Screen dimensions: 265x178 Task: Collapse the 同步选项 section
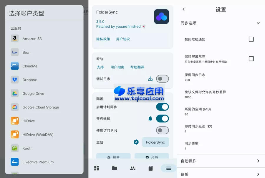tap(258, 23)
